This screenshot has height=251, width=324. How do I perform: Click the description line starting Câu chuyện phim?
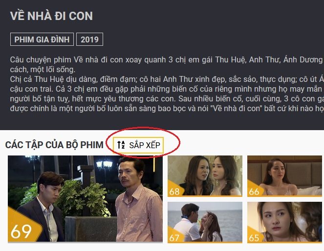[167, 60]
